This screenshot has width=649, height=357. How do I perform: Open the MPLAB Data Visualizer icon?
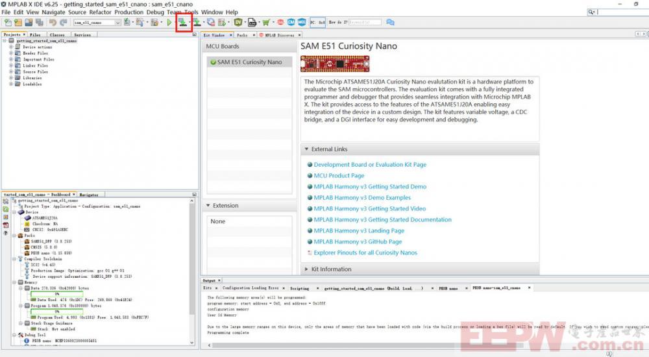[x=238, y=22]
